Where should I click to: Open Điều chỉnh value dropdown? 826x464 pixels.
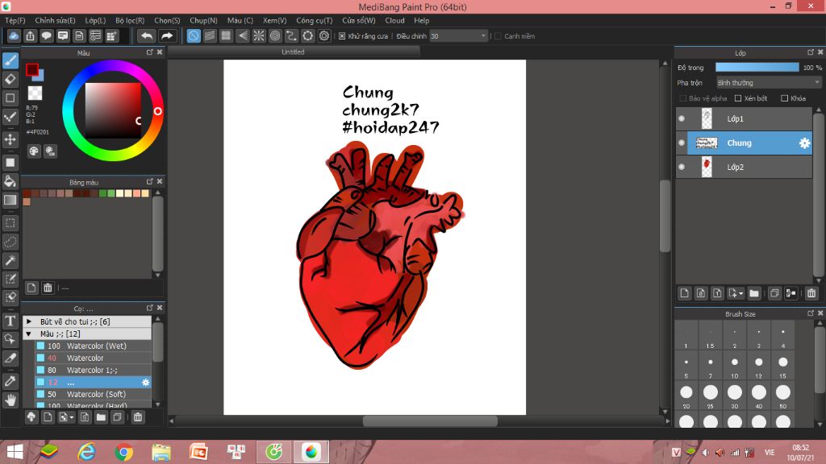483,35
